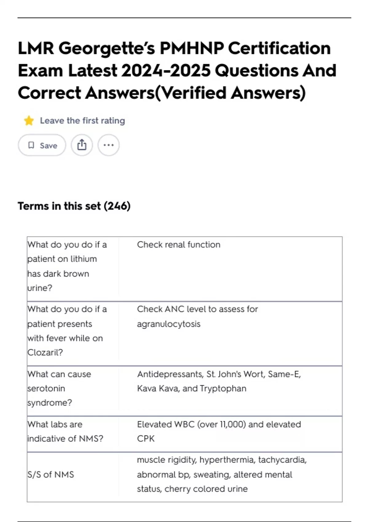Click 'Terms in this set (246)' heading
The width and height of the screenshot is (369, 522).
74,206
